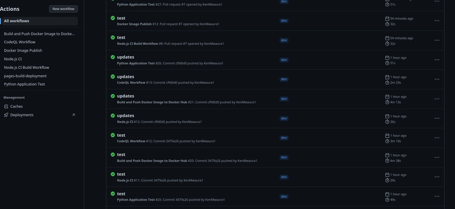Open options menu for Docker Image Publish #12
The image size is (455, 209).
[x=437, y=21]
